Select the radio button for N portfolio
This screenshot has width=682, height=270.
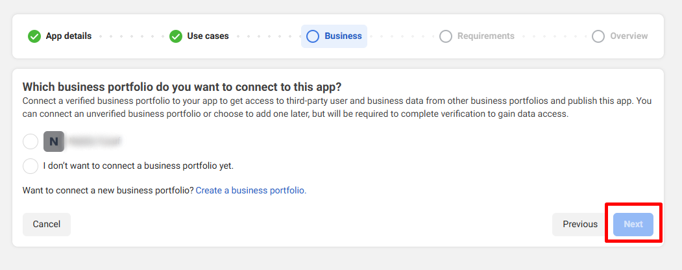coord(30,141)
